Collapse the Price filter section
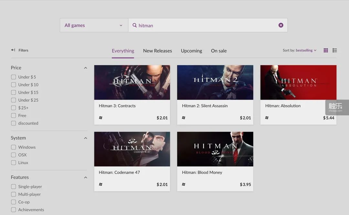349x215 pixels. tap(85, 68)
